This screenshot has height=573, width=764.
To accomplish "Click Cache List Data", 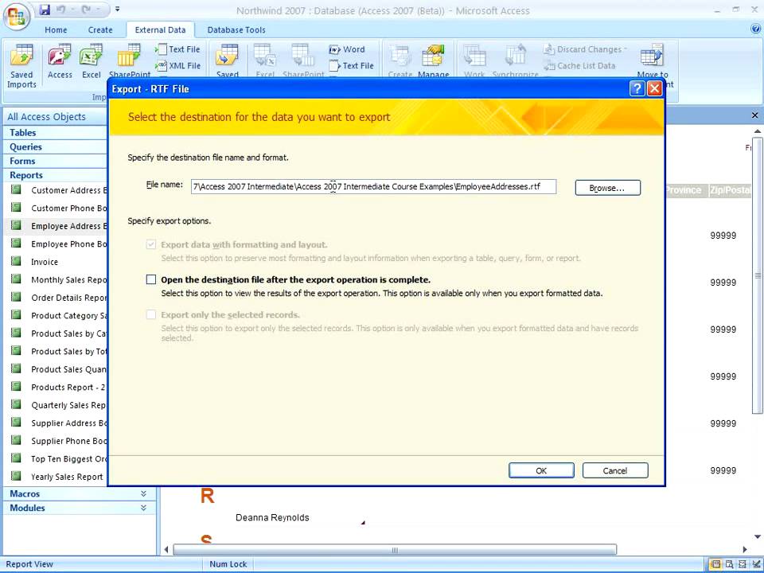I will (x=579, y=66).
